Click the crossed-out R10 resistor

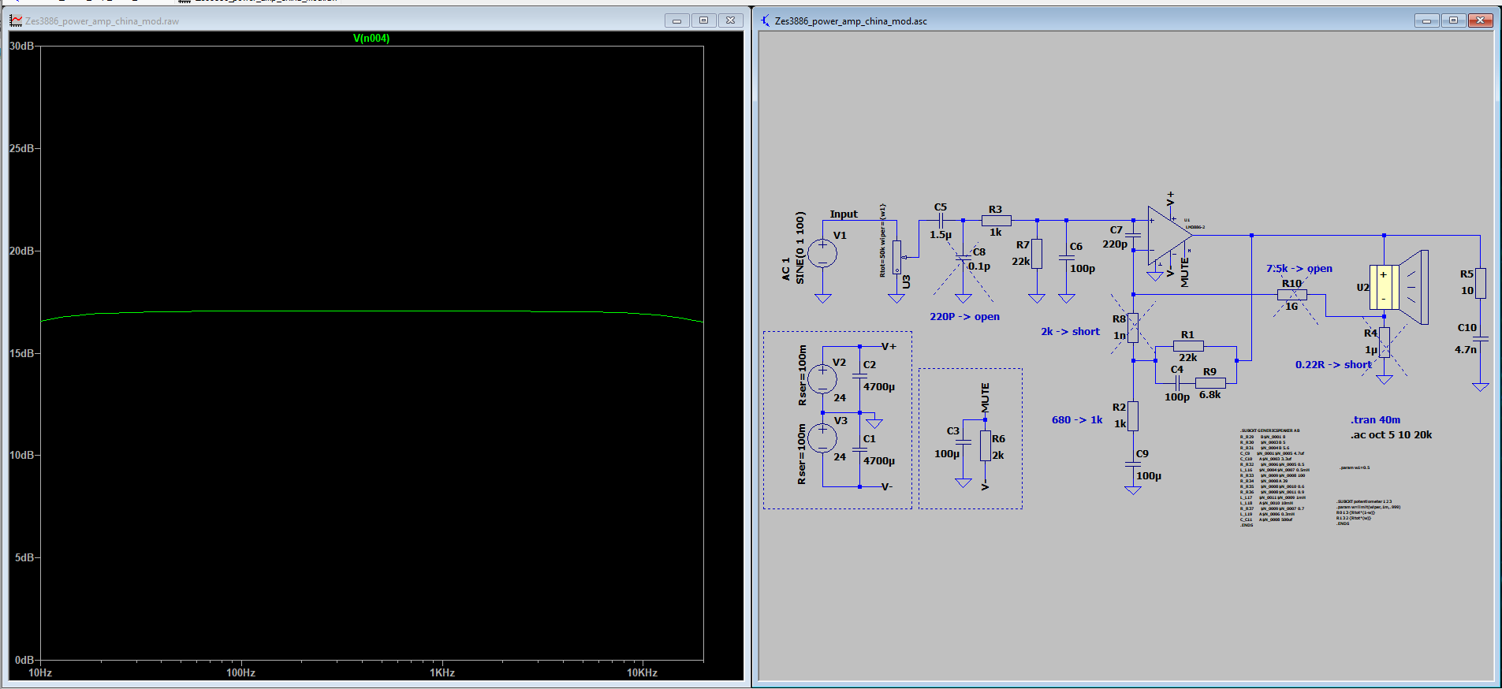[1291, 295]
